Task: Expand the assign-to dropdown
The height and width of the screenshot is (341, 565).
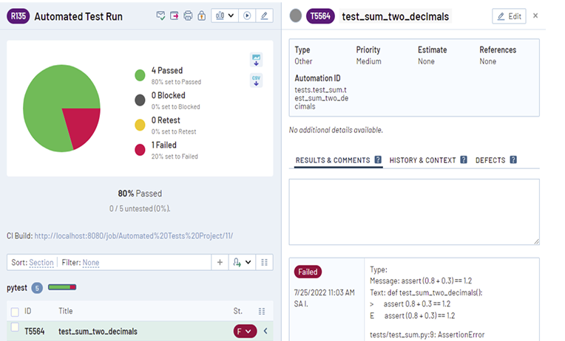Action: pyautogui.click(x=242, y=262)
